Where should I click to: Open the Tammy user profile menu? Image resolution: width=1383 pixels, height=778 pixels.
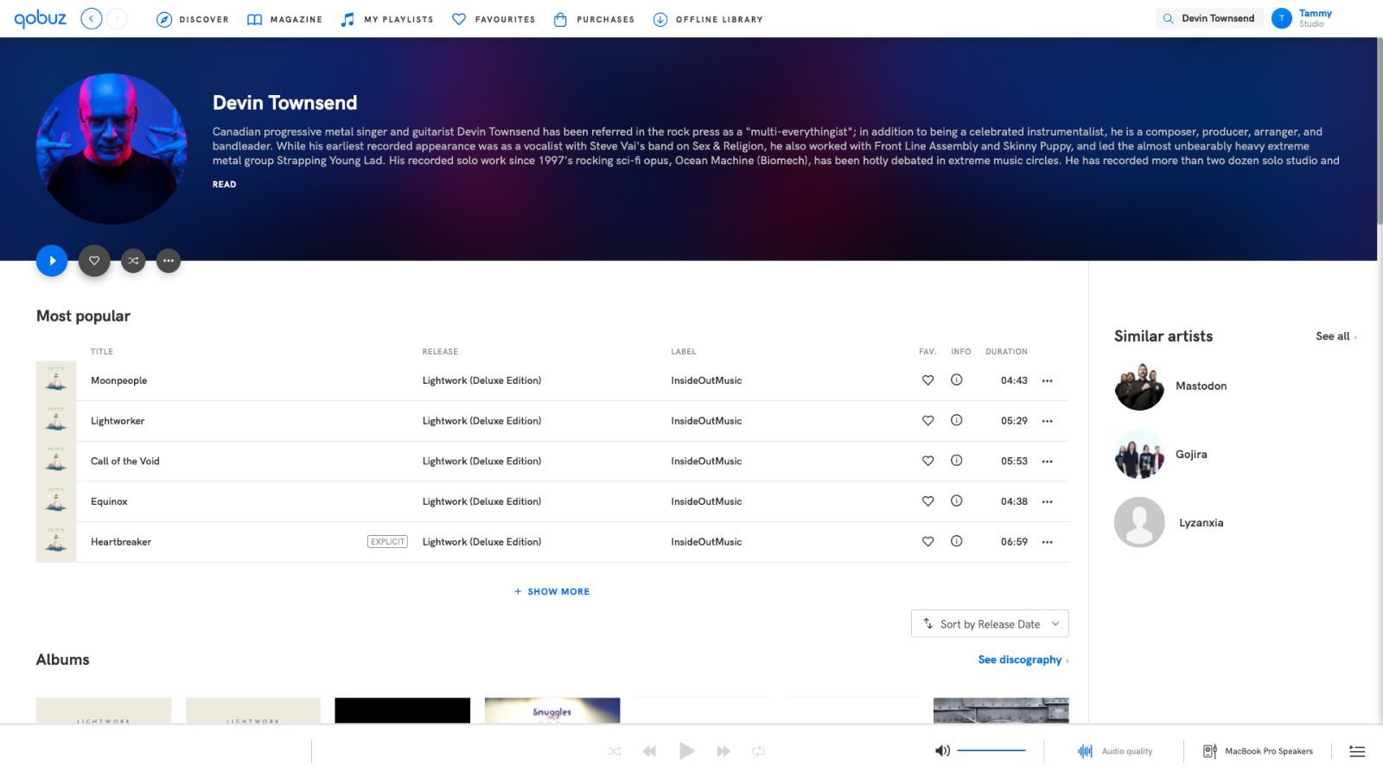(1303, 18)
